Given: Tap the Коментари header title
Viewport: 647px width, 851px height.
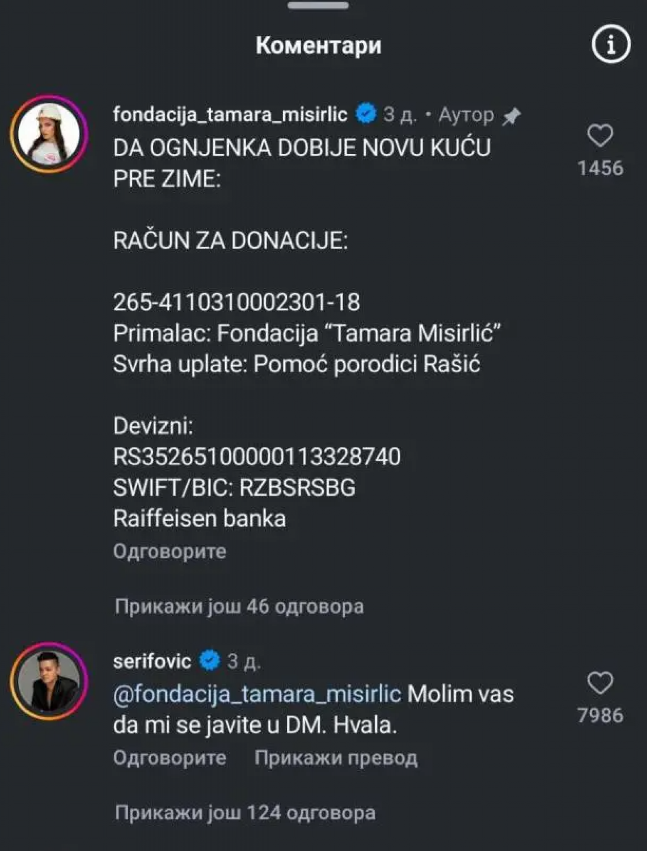Looking at the screenshot, I should [x=319, y=45].
